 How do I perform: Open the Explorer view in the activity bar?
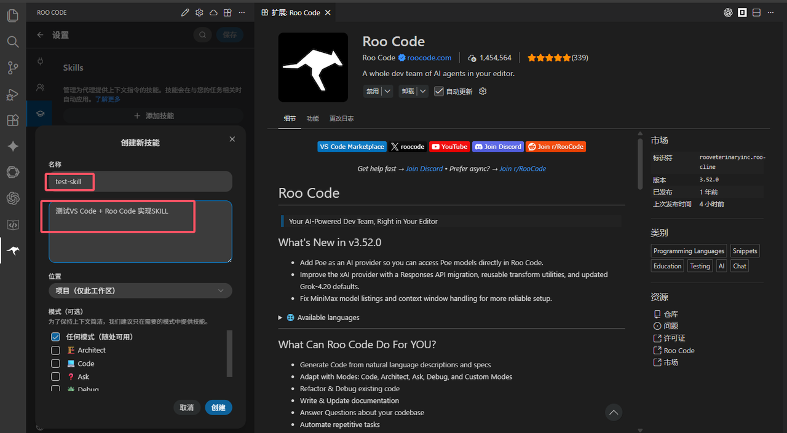pos(12,16)
